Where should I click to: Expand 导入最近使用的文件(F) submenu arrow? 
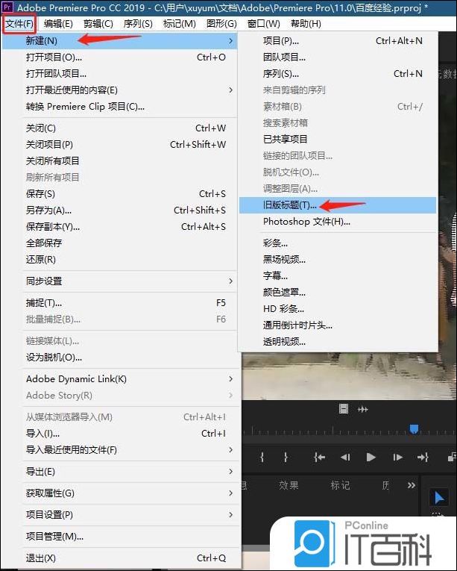click(x=230, y=450)
